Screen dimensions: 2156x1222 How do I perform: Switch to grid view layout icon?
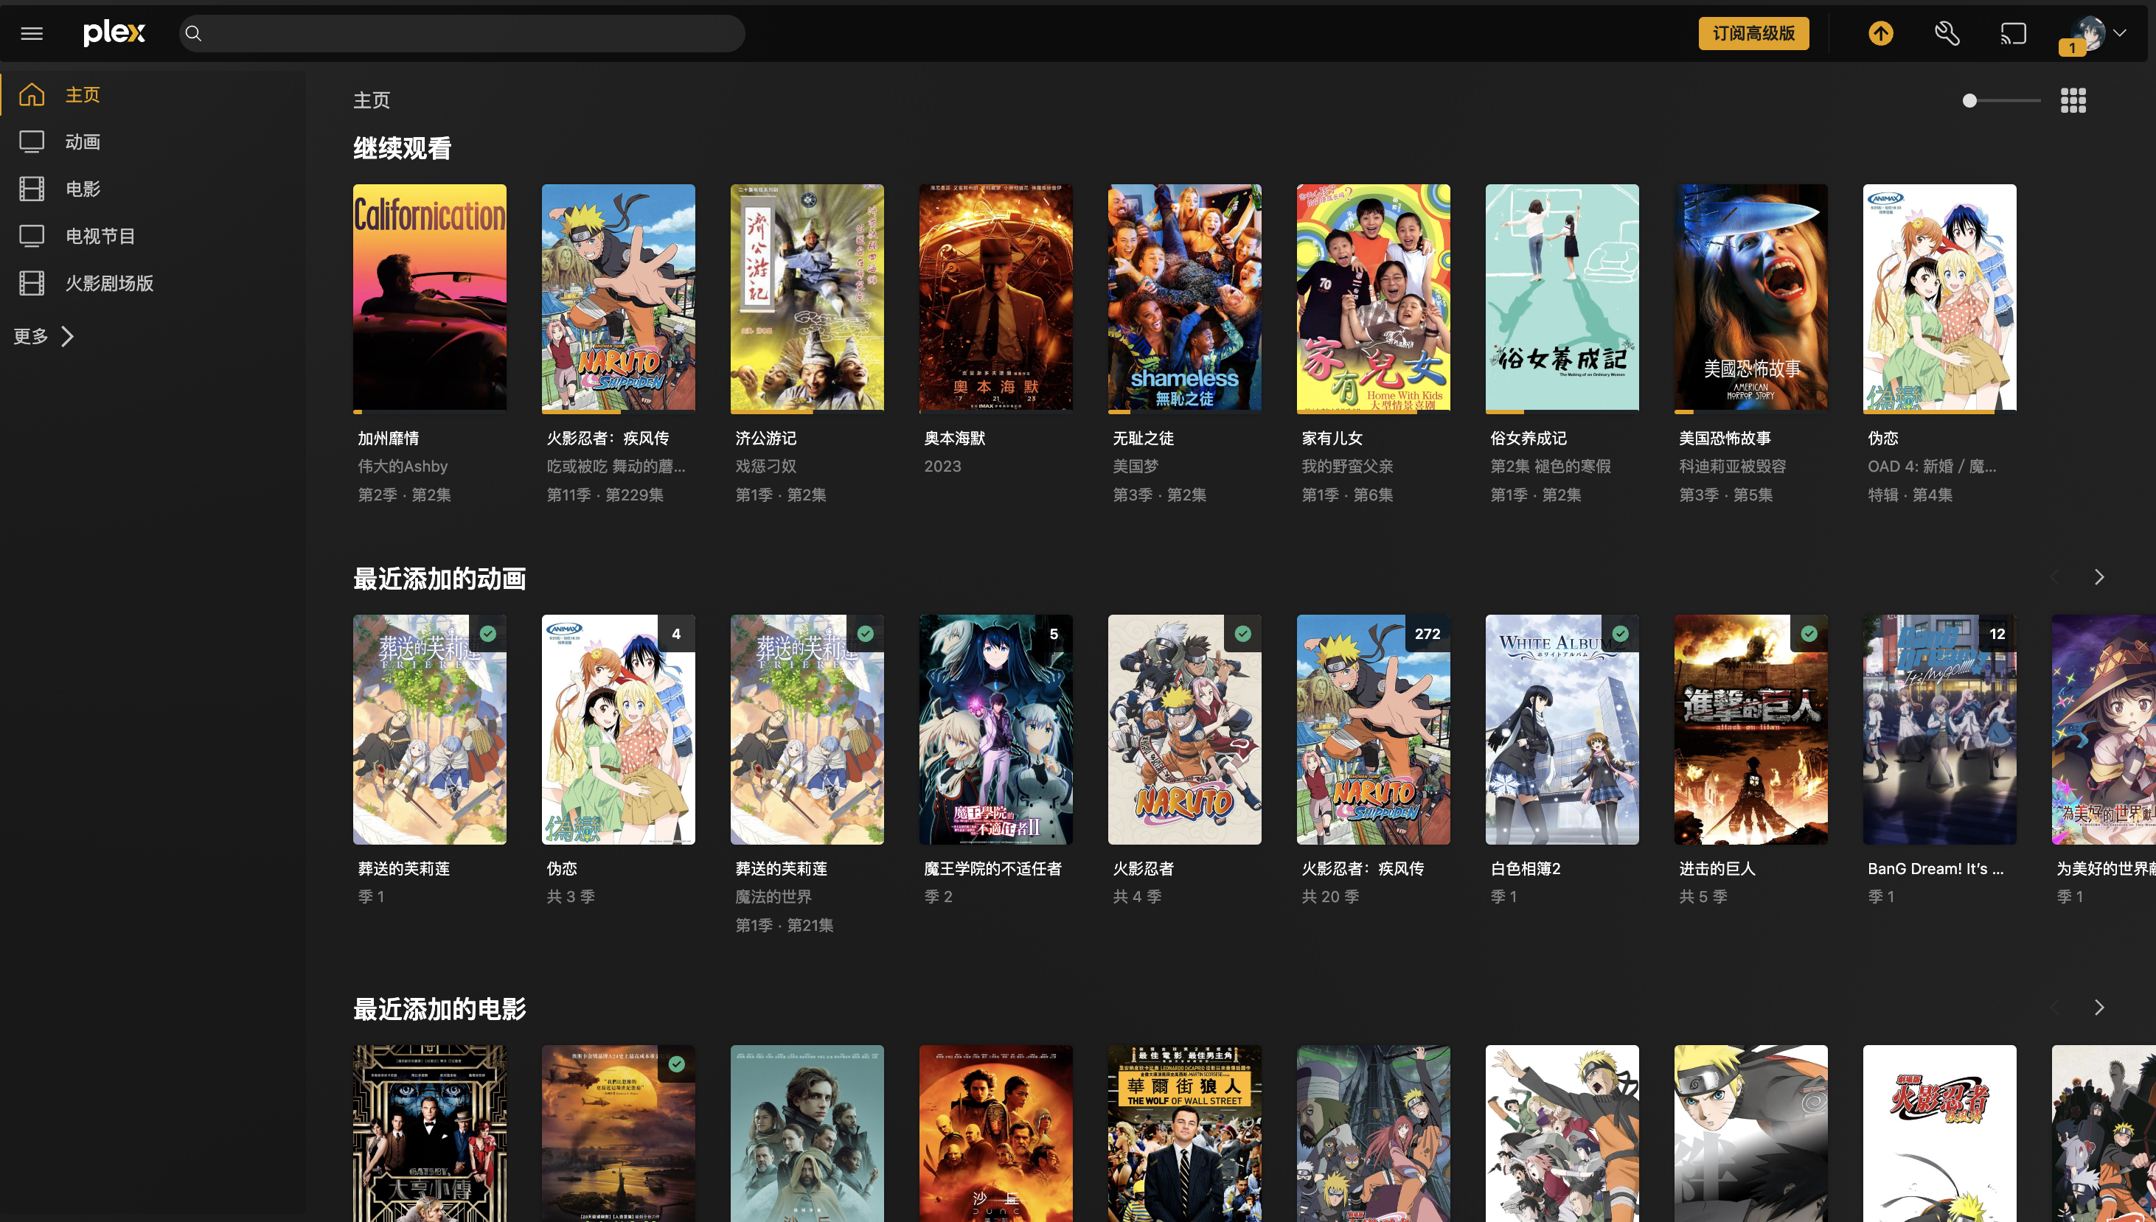point(2072,101)
